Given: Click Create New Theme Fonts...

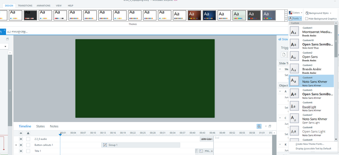Looking at the screenshot, I should tap(310, 144).
